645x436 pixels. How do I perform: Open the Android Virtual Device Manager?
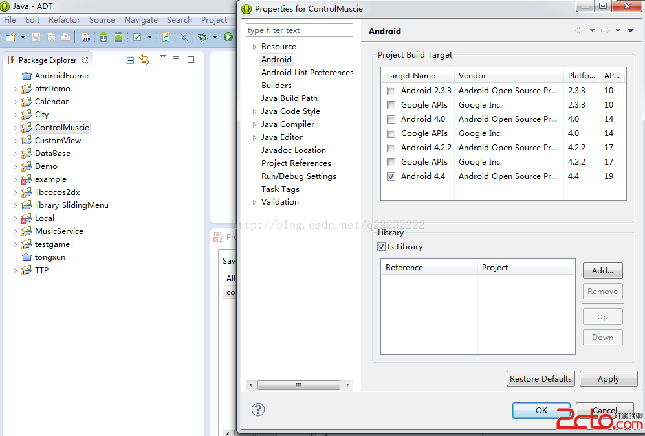(x=118, y=38)
